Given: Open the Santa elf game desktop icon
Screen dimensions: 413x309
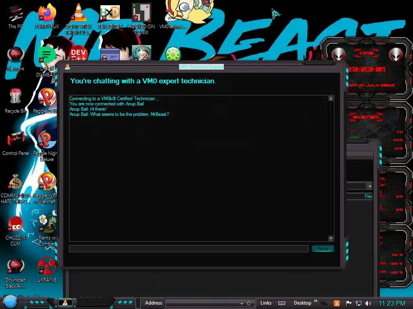Looking at the screenshot, I should tap(142, 53).
